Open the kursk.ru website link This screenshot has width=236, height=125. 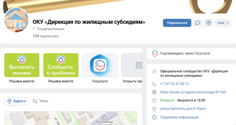(x=193, y=92)
